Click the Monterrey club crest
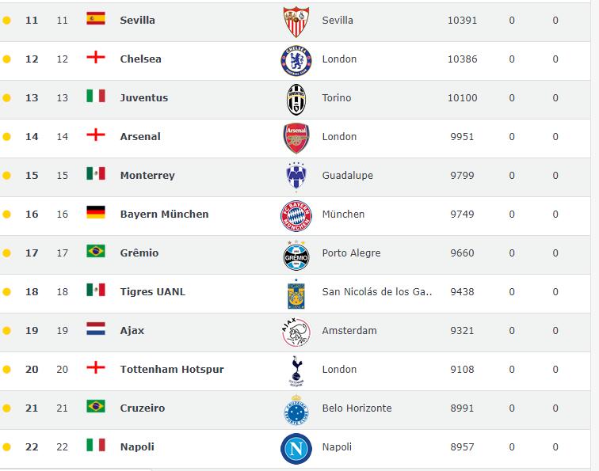Screen dimensions: 599x471 pos(296,177)
